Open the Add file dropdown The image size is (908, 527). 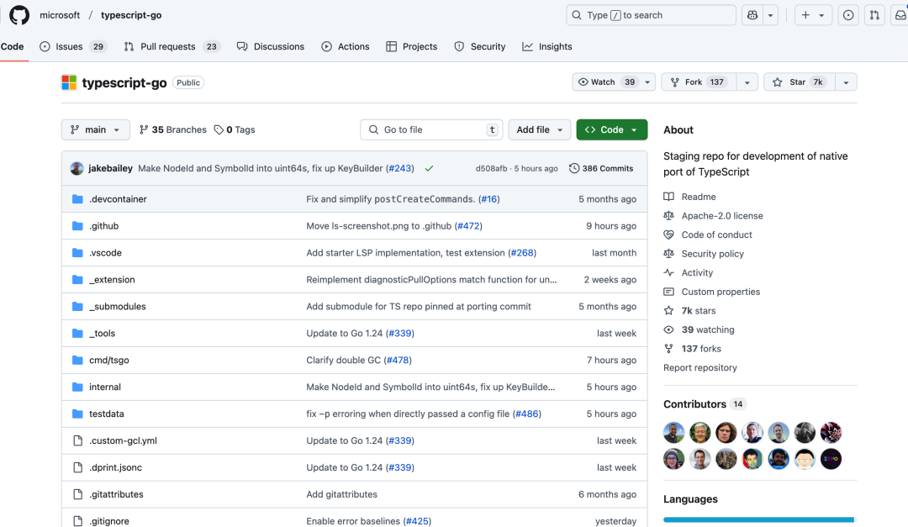click(x=540, y=129)
